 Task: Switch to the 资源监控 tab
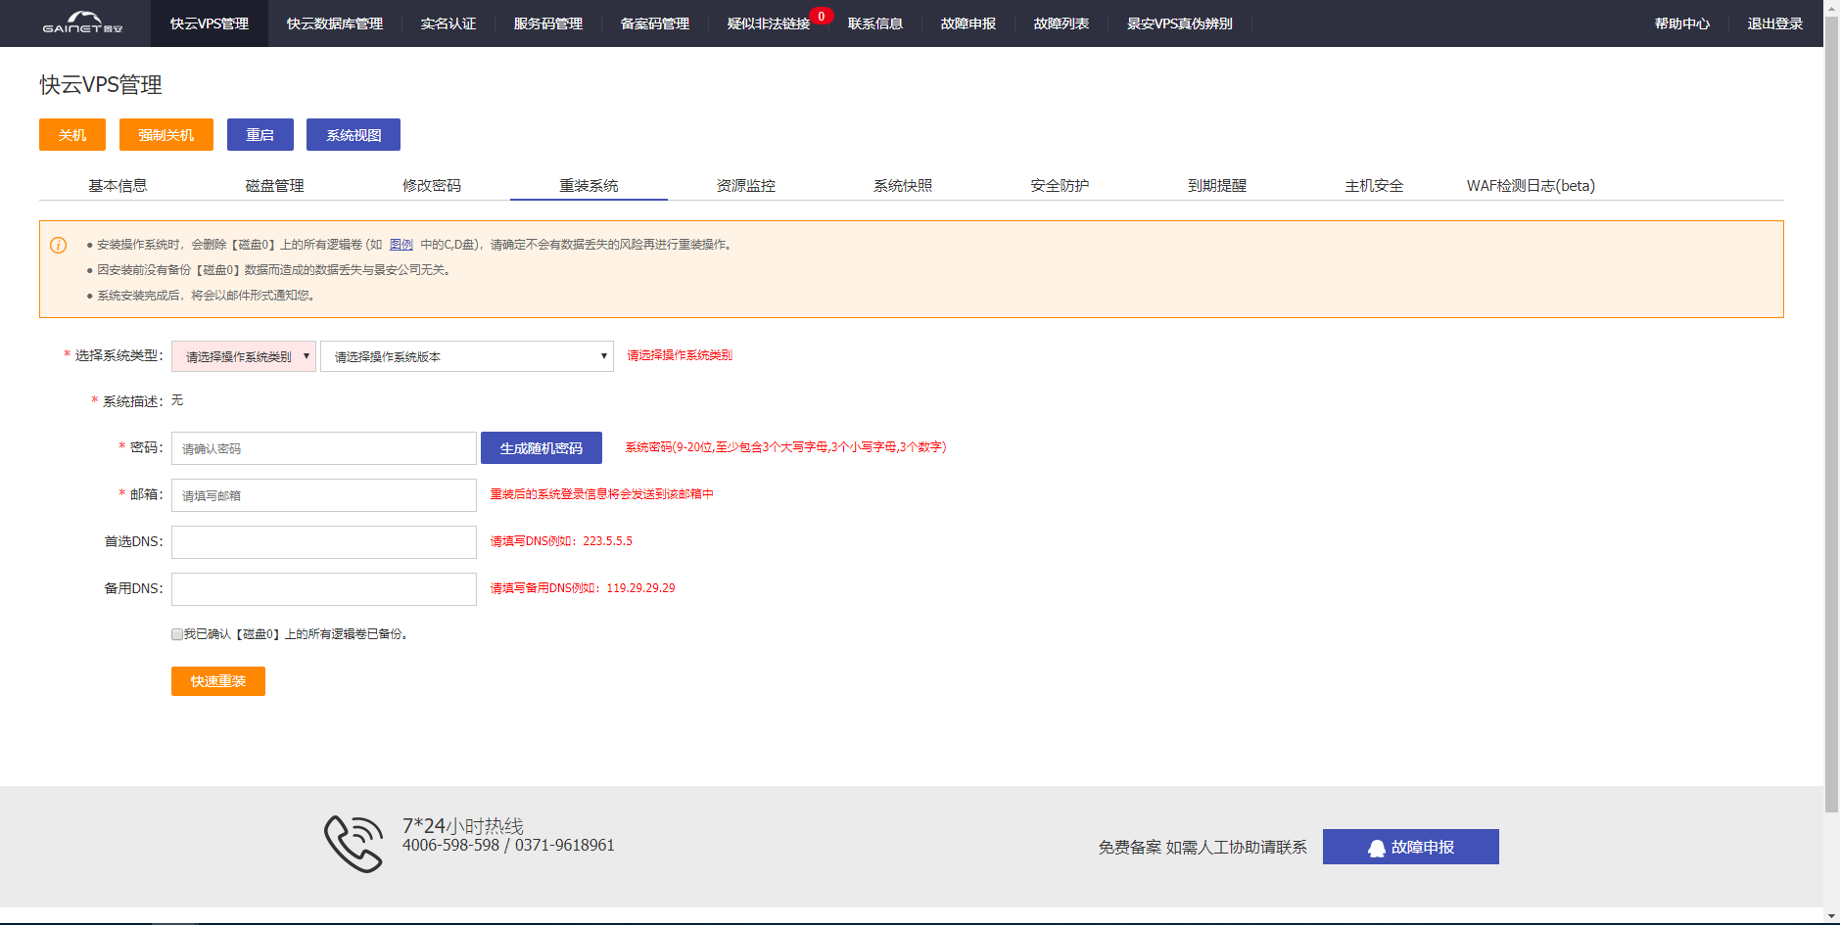click(x=746, y=185)
